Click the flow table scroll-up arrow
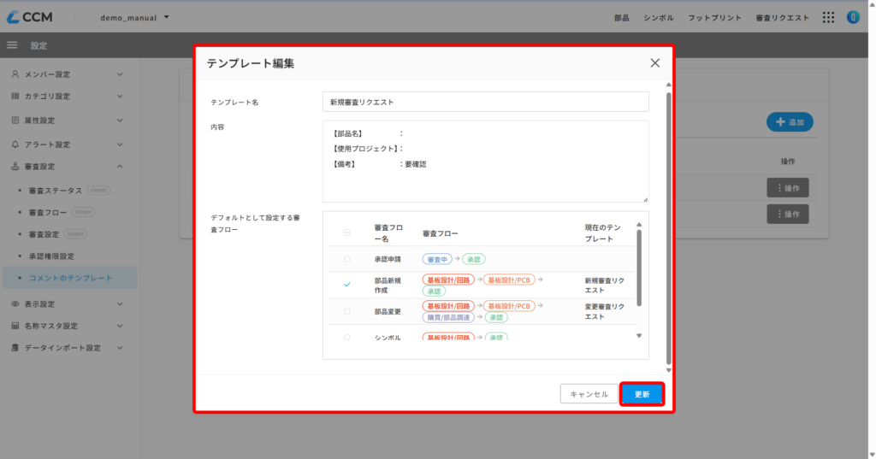The height and width of the screenshot is (459, 876). tap(639, 225)
